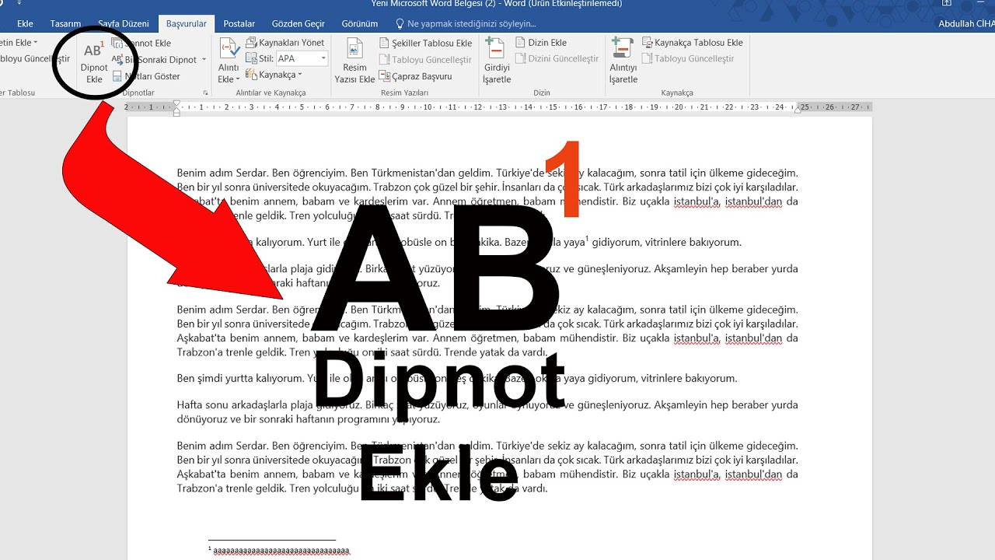Switch to the Postalar tab
995x560 pixels.
click(x=239, y=24)
